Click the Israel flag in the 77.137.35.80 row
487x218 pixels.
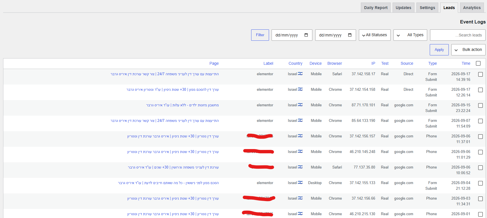300,167
